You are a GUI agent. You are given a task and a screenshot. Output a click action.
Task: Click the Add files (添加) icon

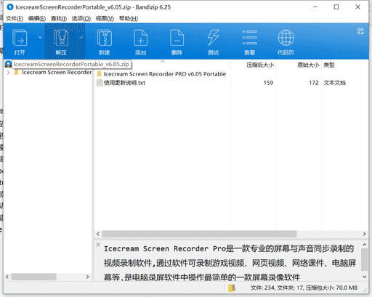[x=140, y=38]
